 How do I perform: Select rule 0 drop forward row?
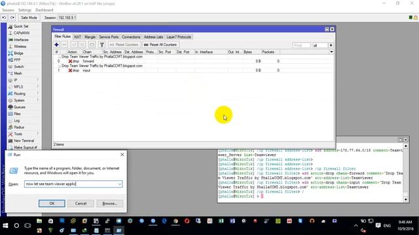[194, 61]
